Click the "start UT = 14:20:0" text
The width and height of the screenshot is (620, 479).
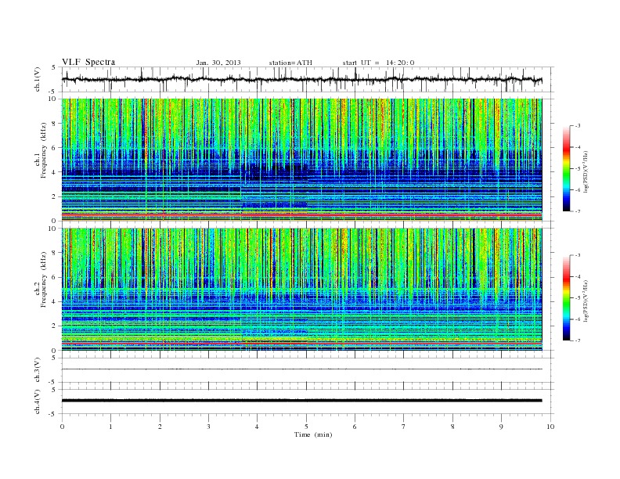(378, 63)
